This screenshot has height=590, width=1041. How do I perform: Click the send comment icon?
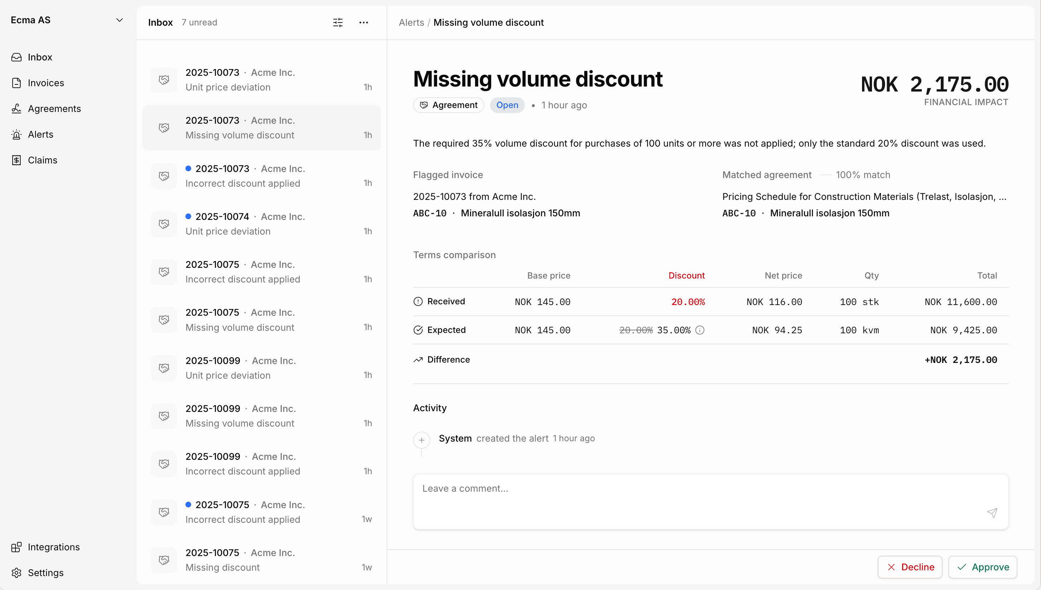(x=993, y=513)
